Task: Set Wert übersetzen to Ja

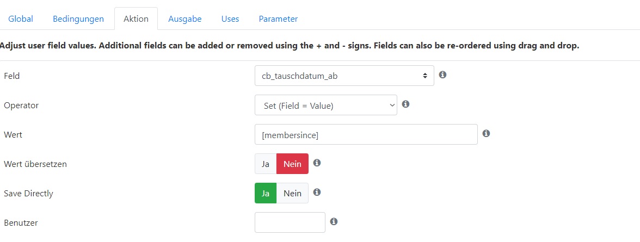Action: (x=266, y=164)
